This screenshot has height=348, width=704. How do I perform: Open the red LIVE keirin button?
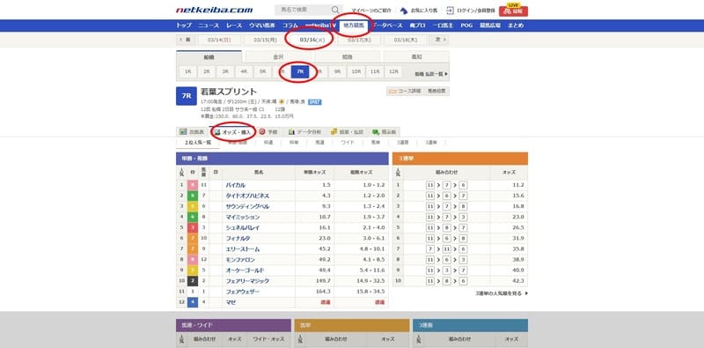pos(513,10)
